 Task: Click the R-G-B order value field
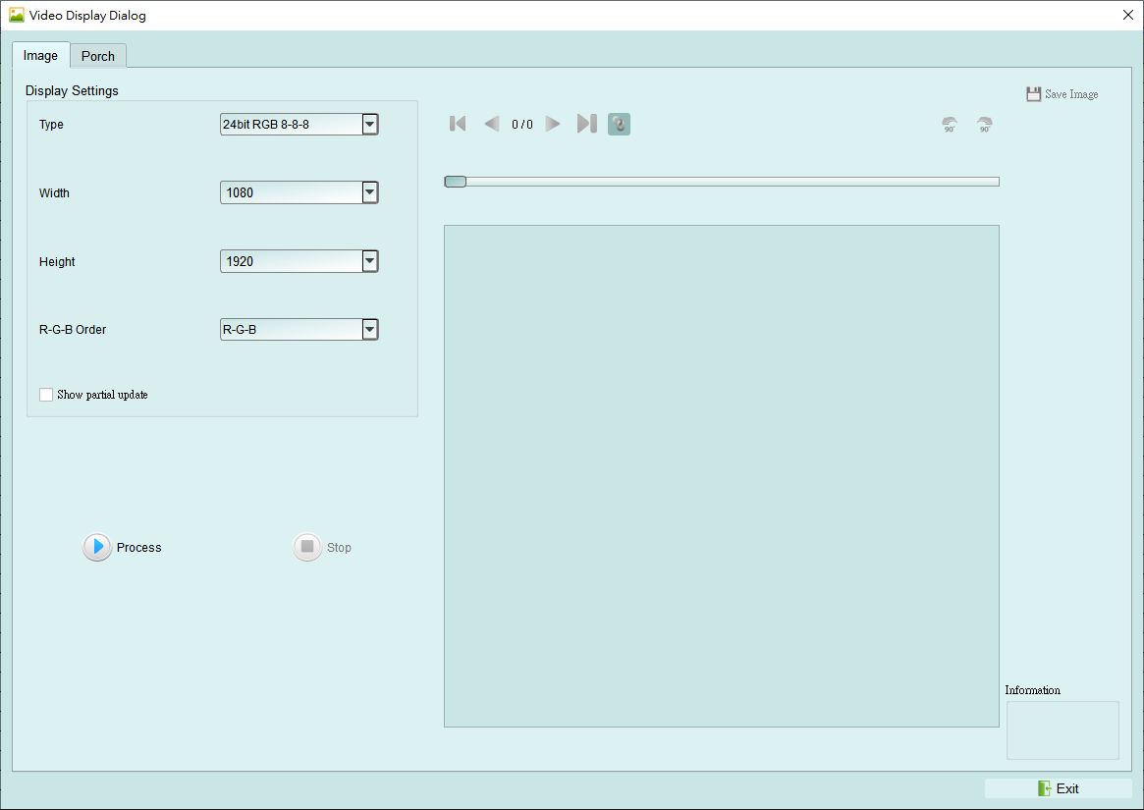[291, 329]
